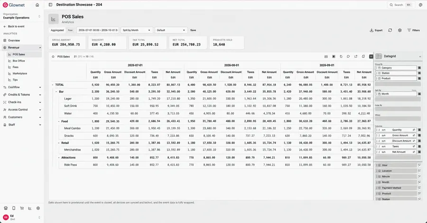427x223 pixels.
Task: Open the Filters panel
Action: [413, 30]
